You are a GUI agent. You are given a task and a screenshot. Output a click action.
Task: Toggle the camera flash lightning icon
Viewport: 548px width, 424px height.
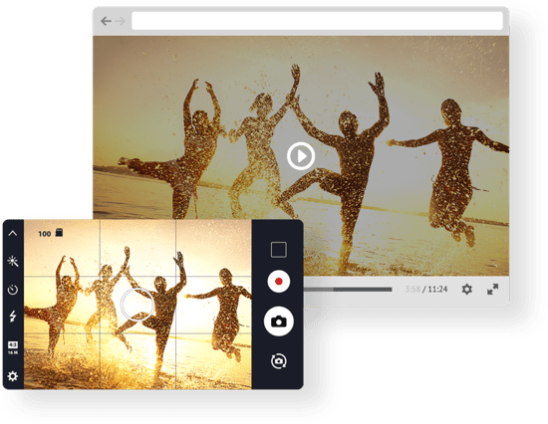click(13, 317)
